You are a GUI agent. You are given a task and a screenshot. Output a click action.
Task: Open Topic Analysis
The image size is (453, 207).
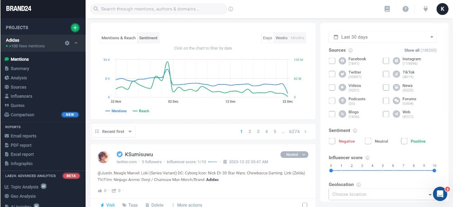(x=24, y=187)
